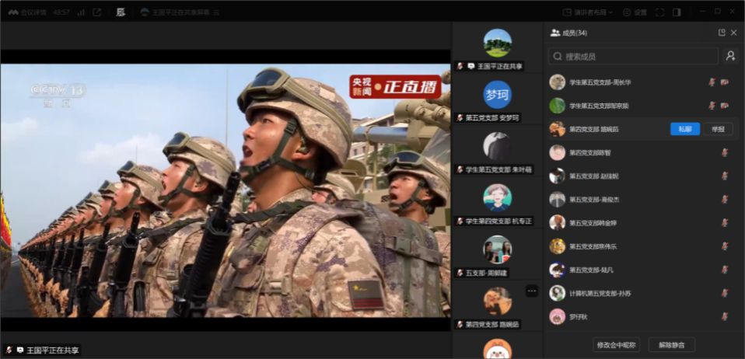Open the 演讲者布局 layout dropdown
The width and height of the screenshot is (745, 359).
588,12
